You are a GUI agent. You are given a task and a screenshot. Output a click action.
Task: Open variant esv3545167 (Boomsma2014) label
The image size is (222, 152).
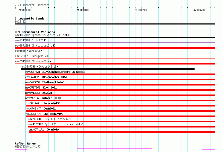coord(33,61)
